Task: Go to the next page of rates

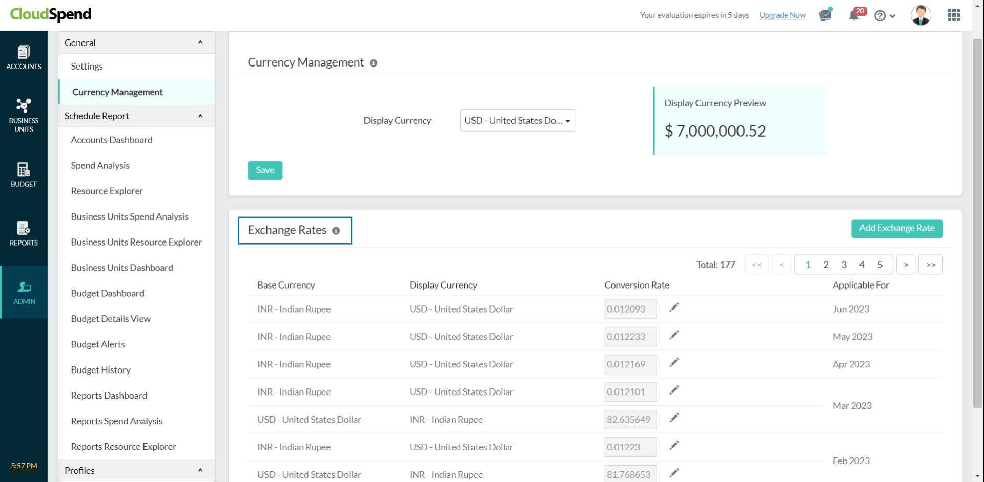Action: pos(906,265)
